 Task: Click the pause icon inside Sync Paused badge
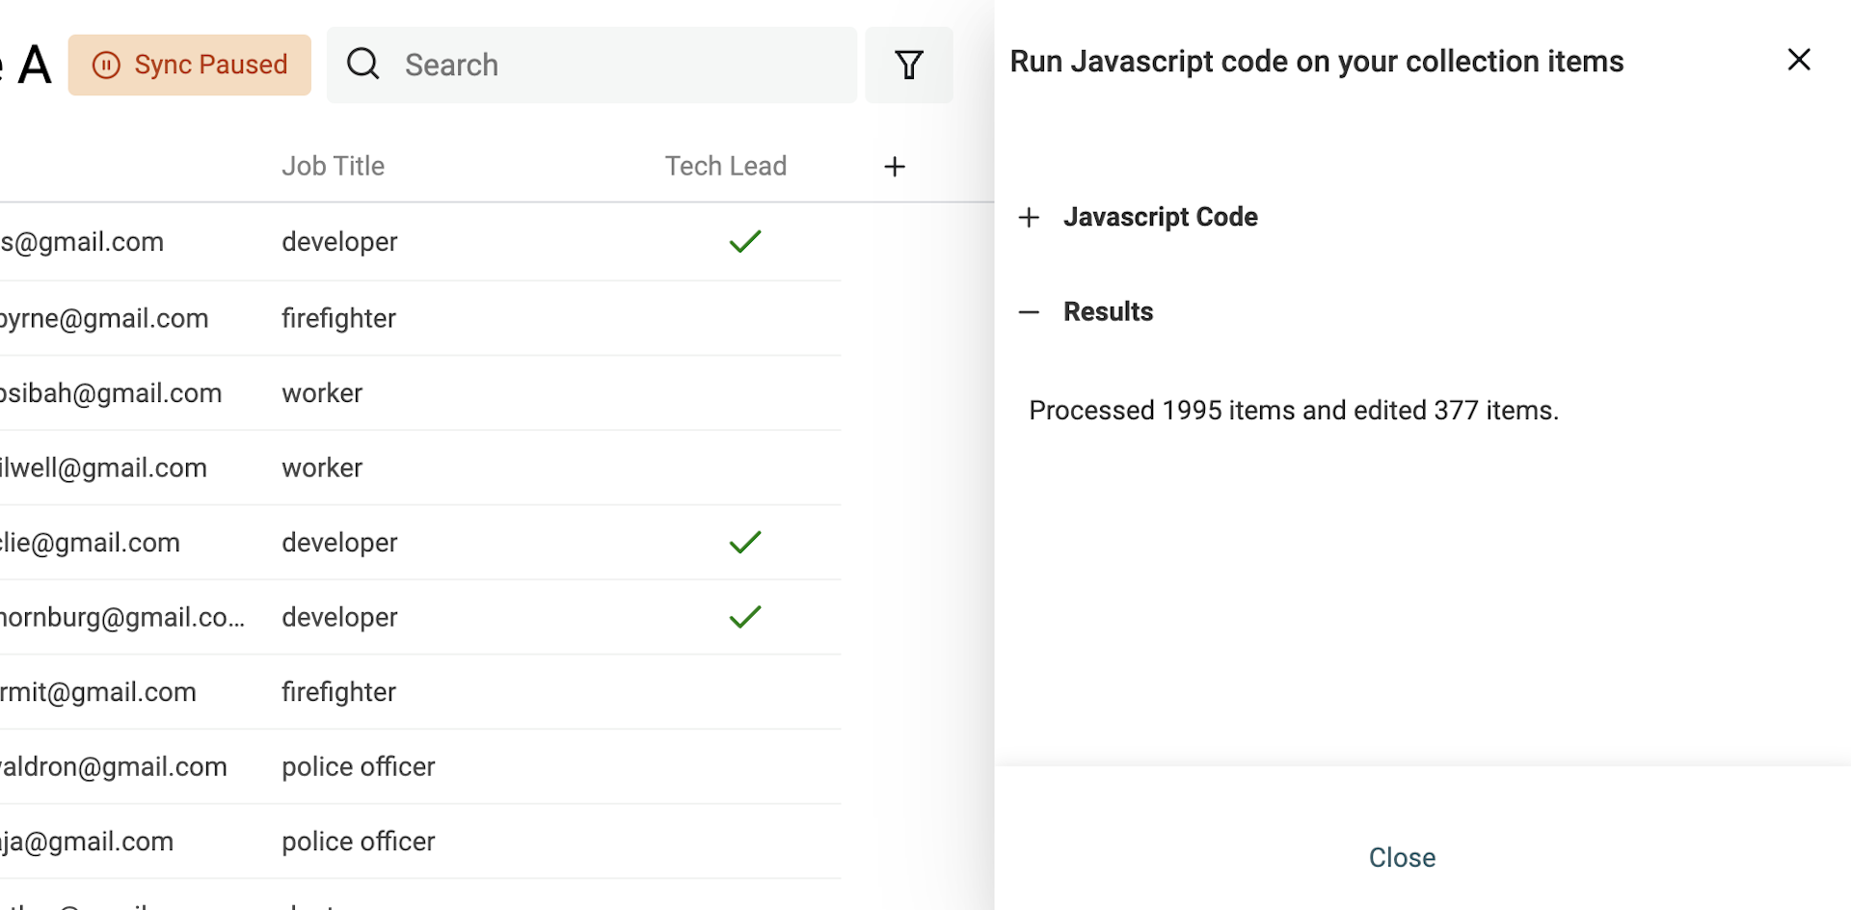(x=107, y=65)
